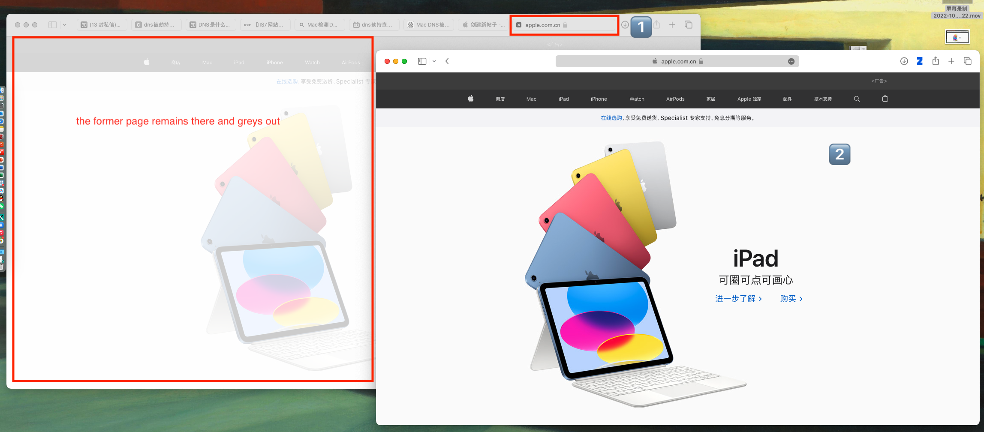The image size is (984, 432).
Task: Open 技术支持 in the navigation bar
Action: coord(823,99)
